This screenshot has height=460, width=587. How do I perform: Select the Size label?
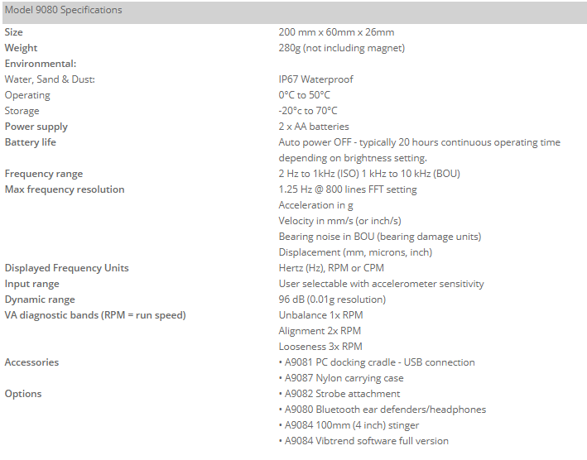click(x=13, y=32)
